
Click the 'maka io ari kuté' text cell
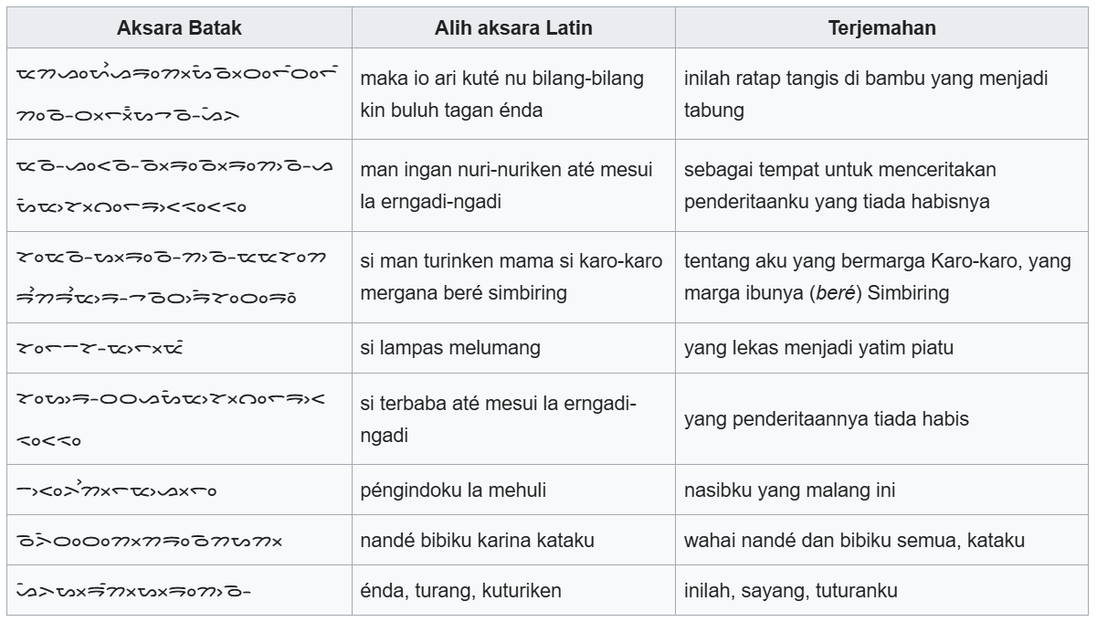click(501, 94)
